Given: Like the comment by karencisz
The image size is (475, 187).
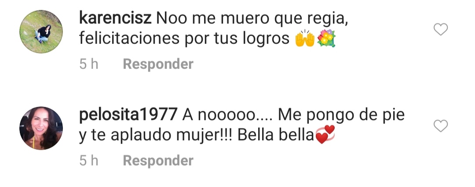Looking at the screenshot, I should pos(441,29).
